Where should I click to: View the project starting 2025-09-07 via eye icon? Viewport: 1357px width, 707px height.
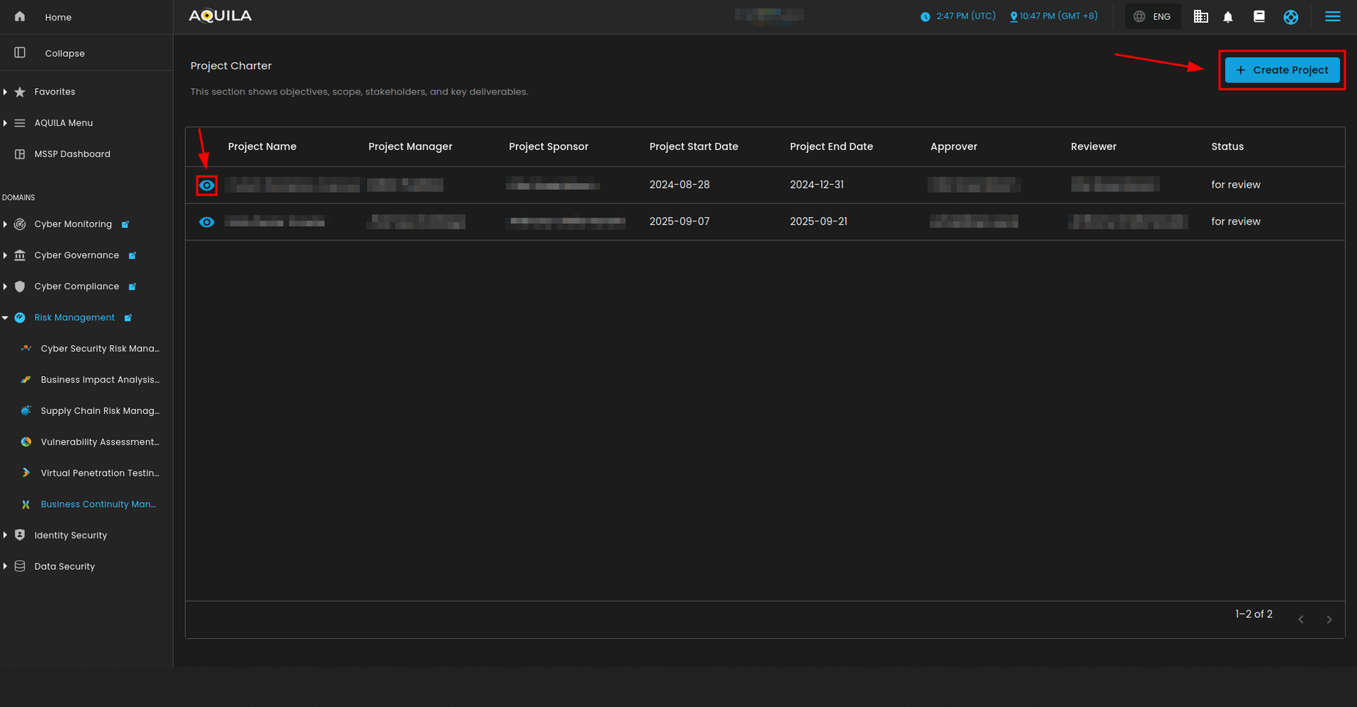(x=206, y=223)
